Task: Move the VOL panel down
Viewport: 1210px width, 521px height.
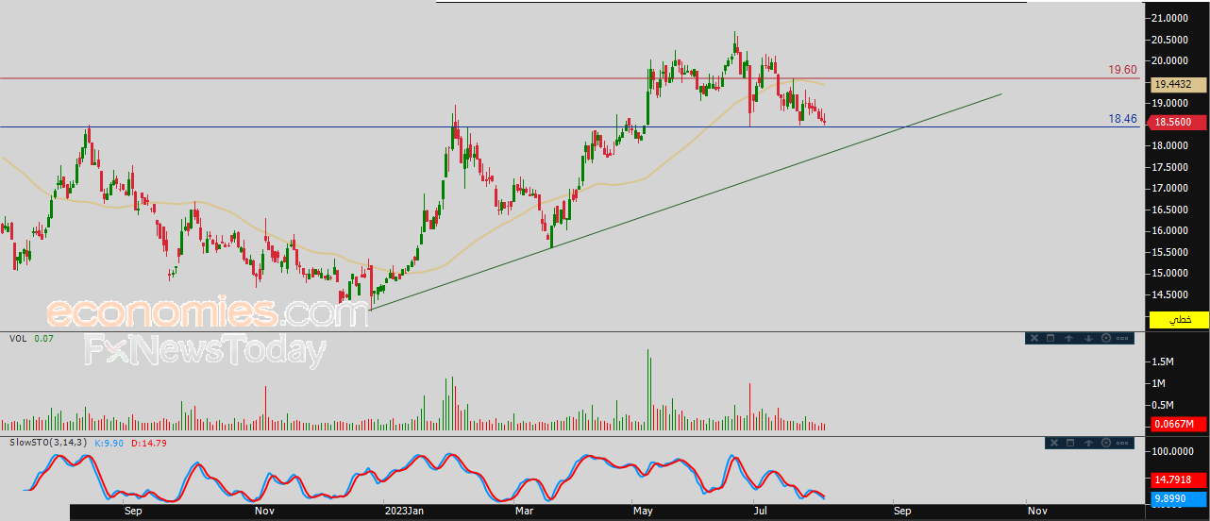Action: (x=1088, y=338)
